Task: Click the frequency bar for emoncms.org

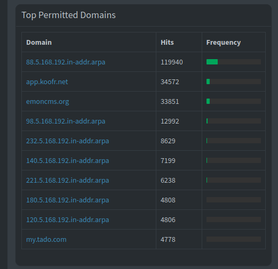Action: click(x=234, y=101)
